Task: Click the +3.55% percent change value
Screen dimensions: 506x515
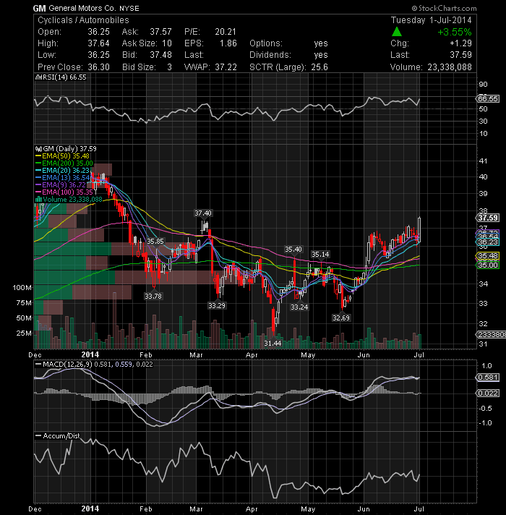Action: [455, 32]
